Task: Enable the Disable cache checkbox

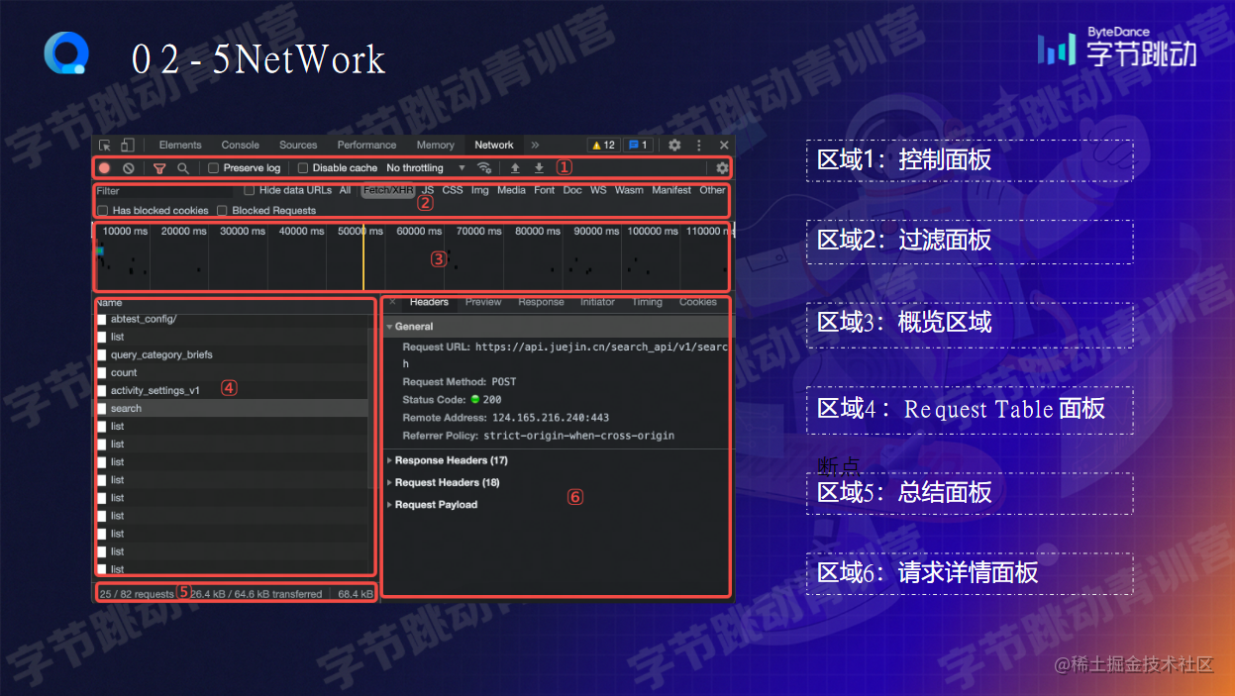Action: pyautogui.click(x=303, y=168)
